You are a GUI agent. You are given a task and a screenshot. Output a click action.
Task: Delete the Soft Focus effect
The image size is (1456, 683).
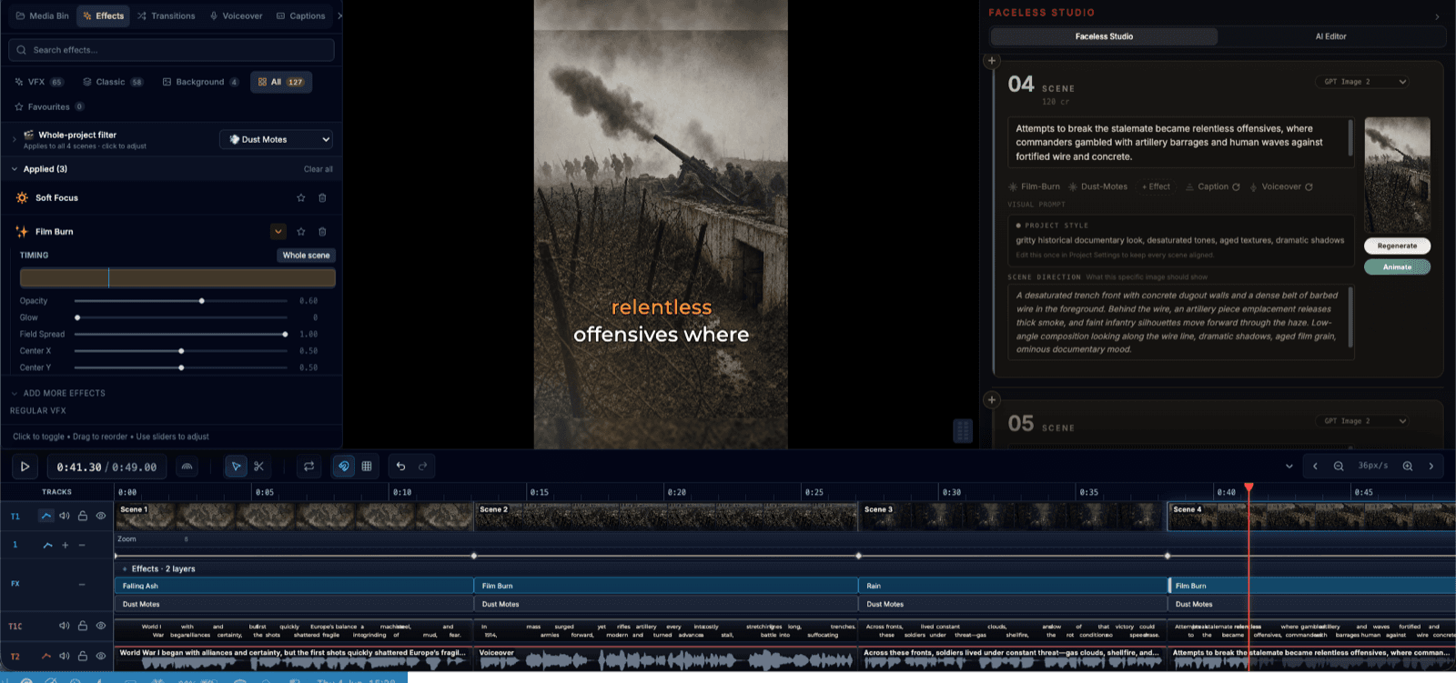tap(322, 197)
